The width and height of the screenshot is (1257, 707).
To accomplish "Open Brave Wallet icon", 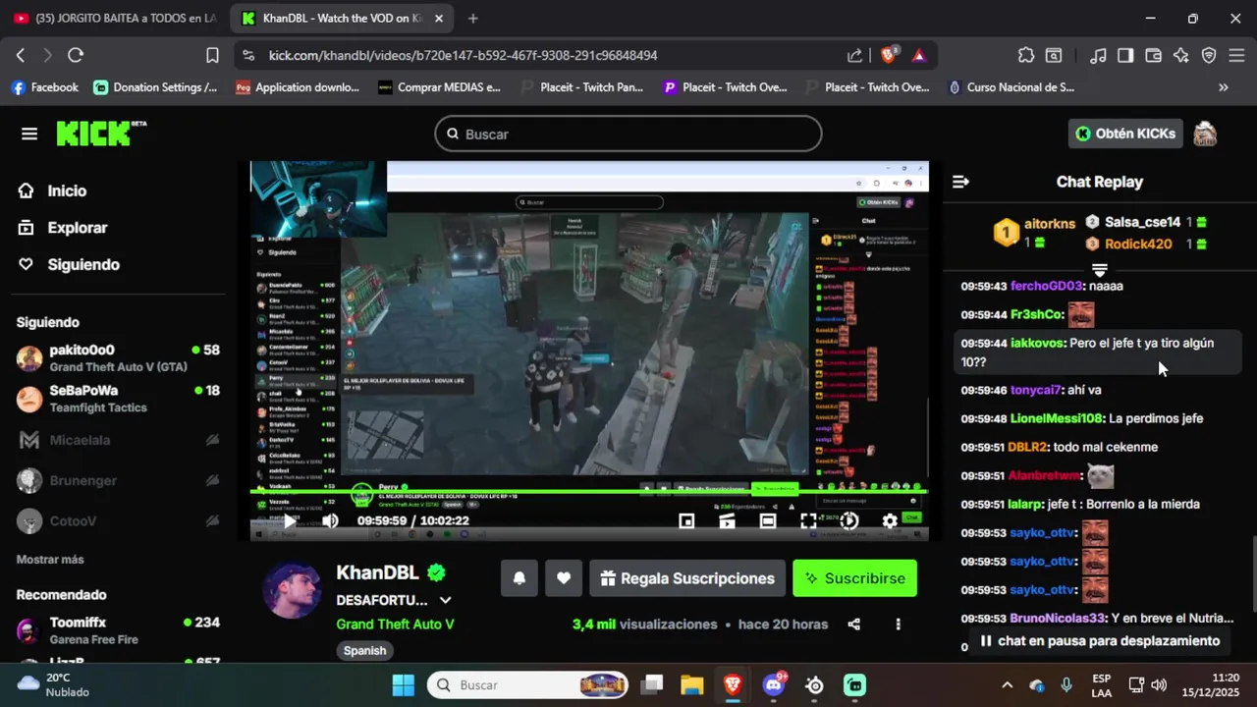I will point(1153,56).
